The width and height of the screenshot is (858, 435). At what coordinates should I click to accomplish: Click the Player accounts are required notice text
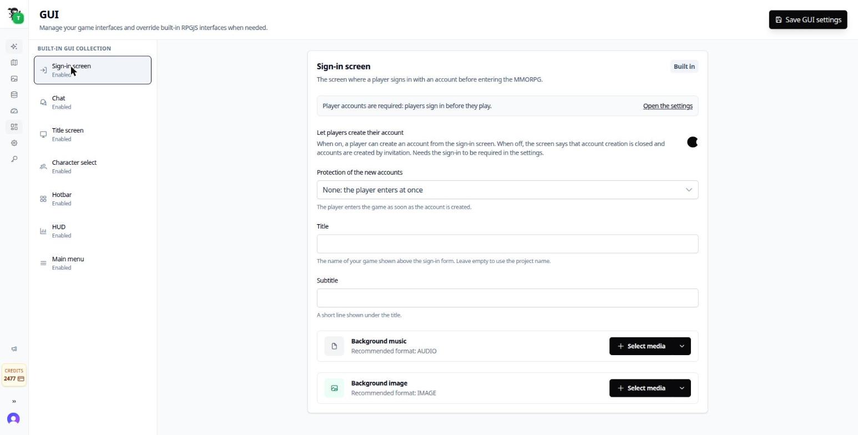(407, 106)
